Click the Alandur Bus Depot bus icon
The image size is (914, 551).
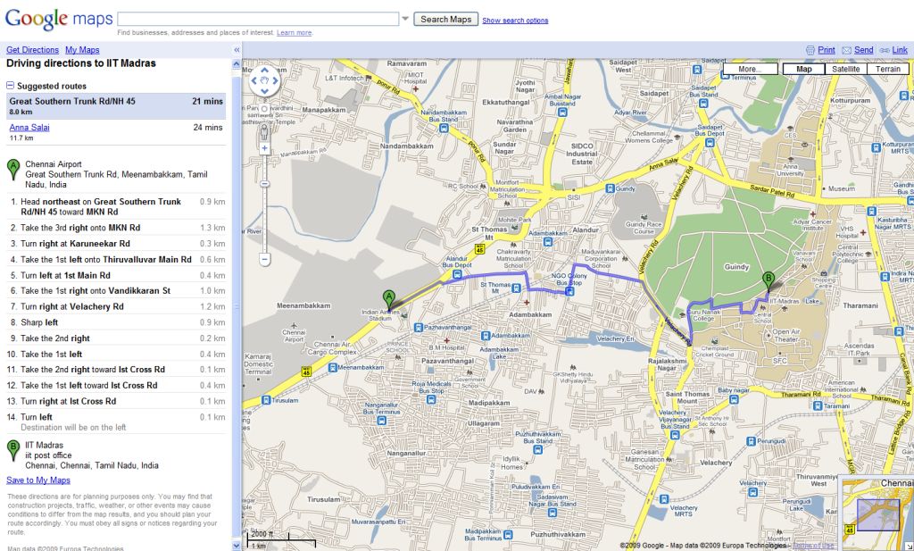click(456, 273)
